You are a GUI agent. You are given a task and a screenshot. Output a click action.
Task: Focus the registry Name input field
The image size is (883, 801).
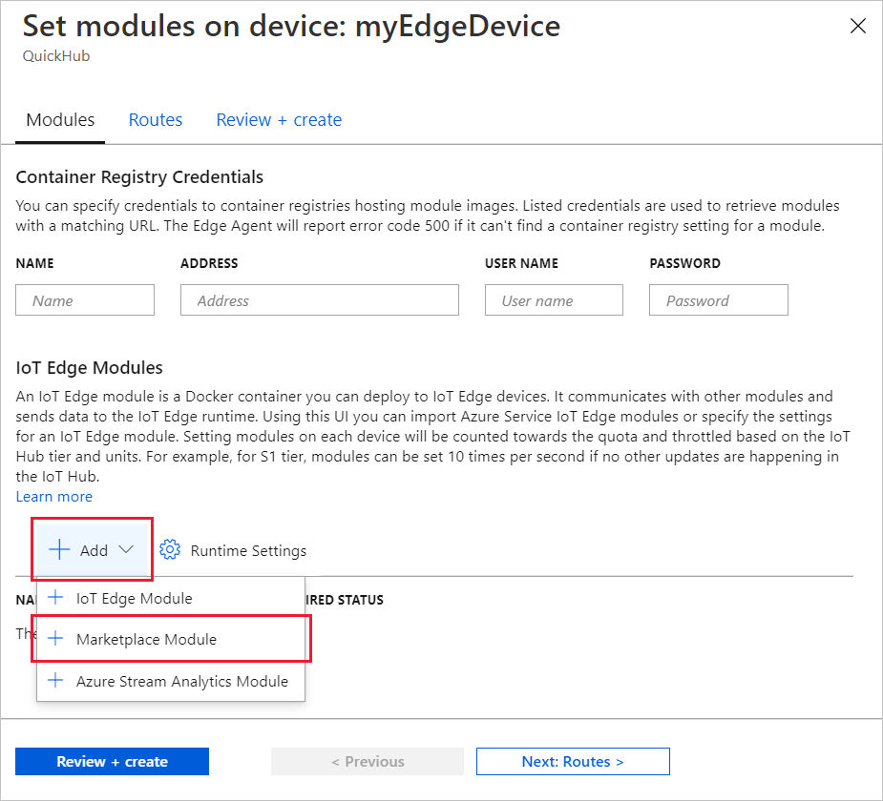pyautogui.click(x=85, y=300)
